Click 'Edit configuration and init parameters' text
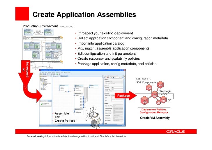This screenshot has width=212, height=150. click(x=107, y=53)
